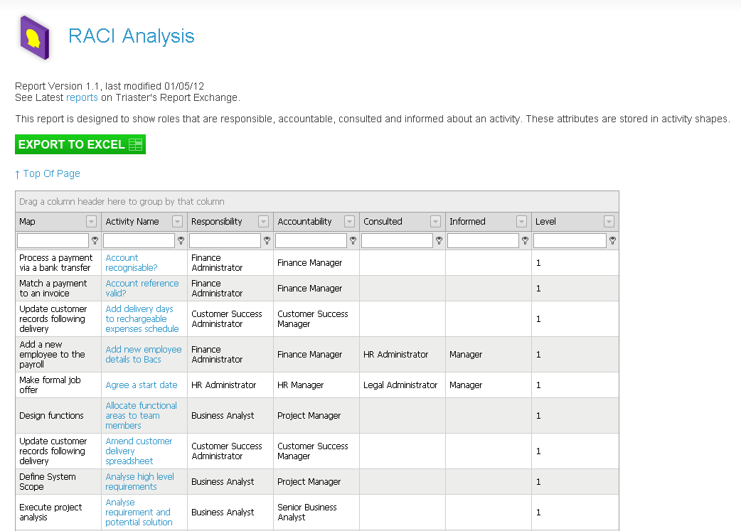This screenshot has width=741, height=531.
Task: Open the 'Agree a start date' activity link
Action: [x=142, y=385]
